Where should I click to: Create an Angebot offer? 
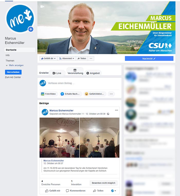click(x=93, y=73)
